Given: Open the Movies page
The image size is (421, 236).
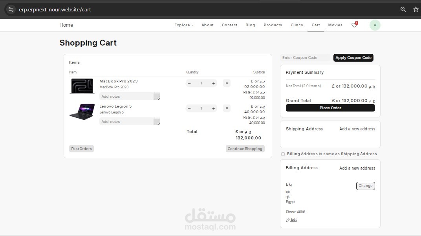Looking at the screenshot, I should pyautogui.click(x=335, y=25).
